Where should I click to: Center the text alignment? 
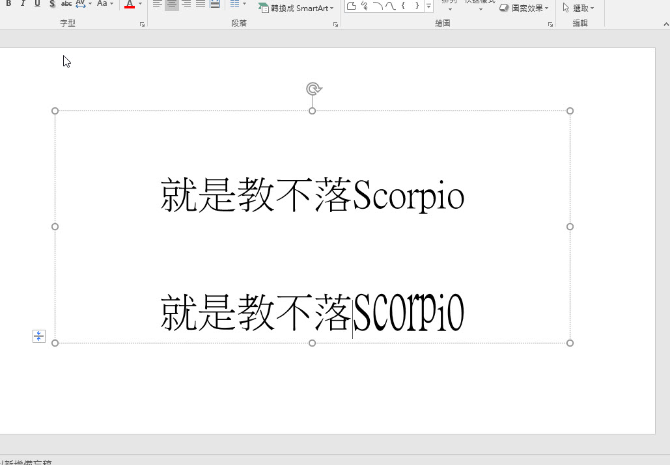click(172, 4)
